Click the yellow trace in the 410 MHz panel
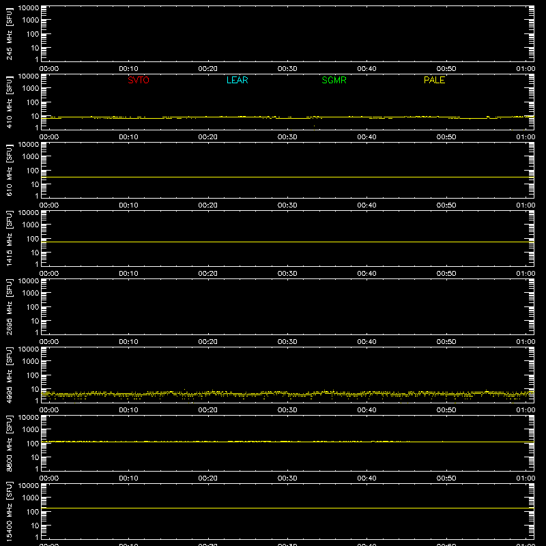Image resolution: width=546 pixels, height=546 pixels. [x=287, y=117]
